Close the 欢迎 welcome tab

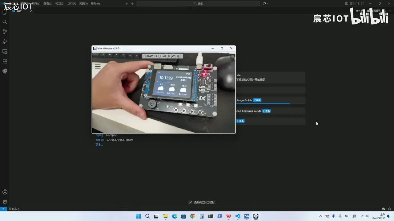(x=31, y=11)
